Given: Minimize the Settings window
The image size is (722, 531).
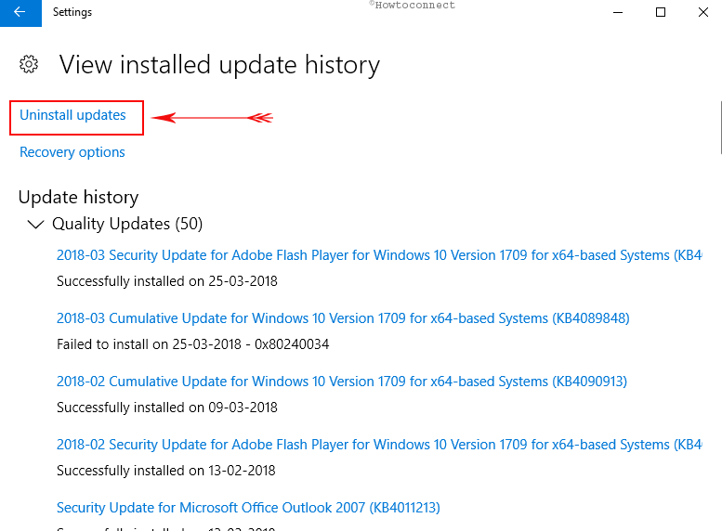Looking at the screenshot, I should tap(618, 12).
